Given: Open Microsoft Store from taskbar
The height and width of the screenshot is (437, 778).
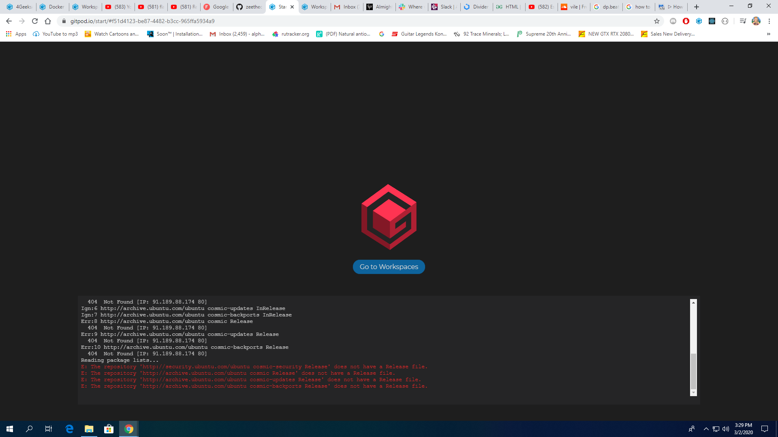Looking at the screenshot, I should 109,429.
